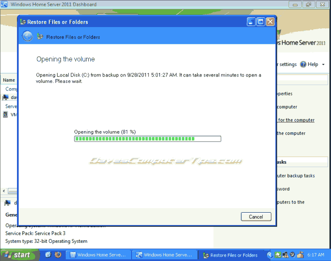Click the partially hidden 'computer' task in the Dashboard
The image size is (331, 261).
(x=287, y=107)
